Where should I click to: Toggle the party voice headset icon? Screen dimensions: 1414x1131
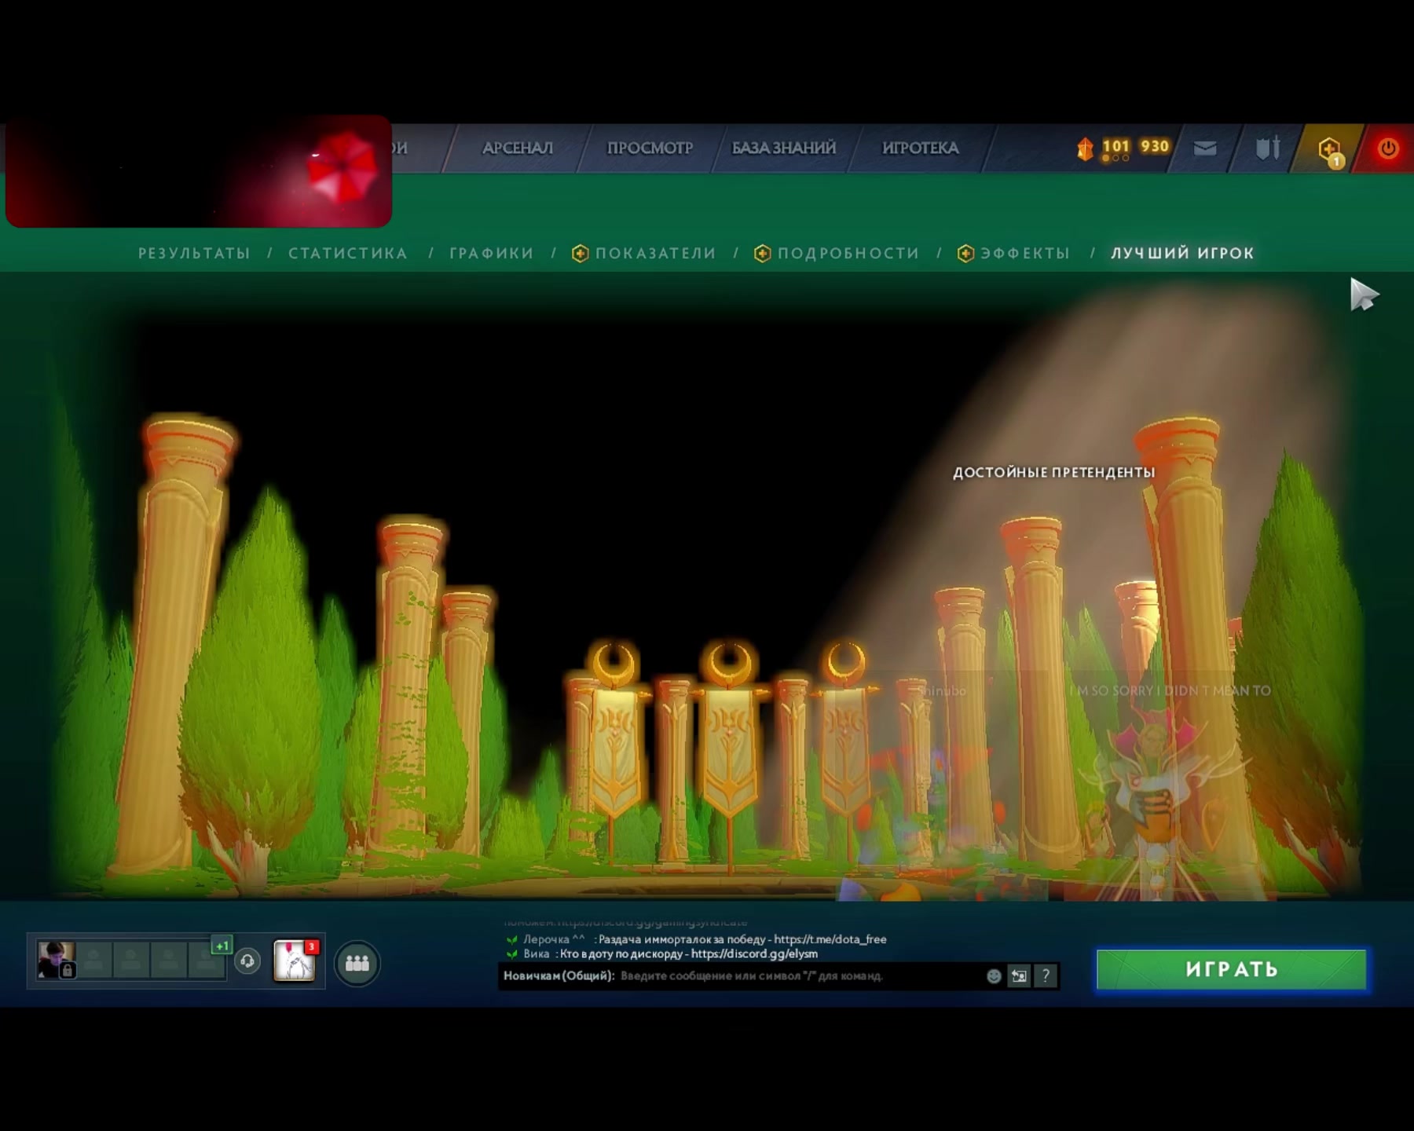pyautogui.click(x=247, y=961)
